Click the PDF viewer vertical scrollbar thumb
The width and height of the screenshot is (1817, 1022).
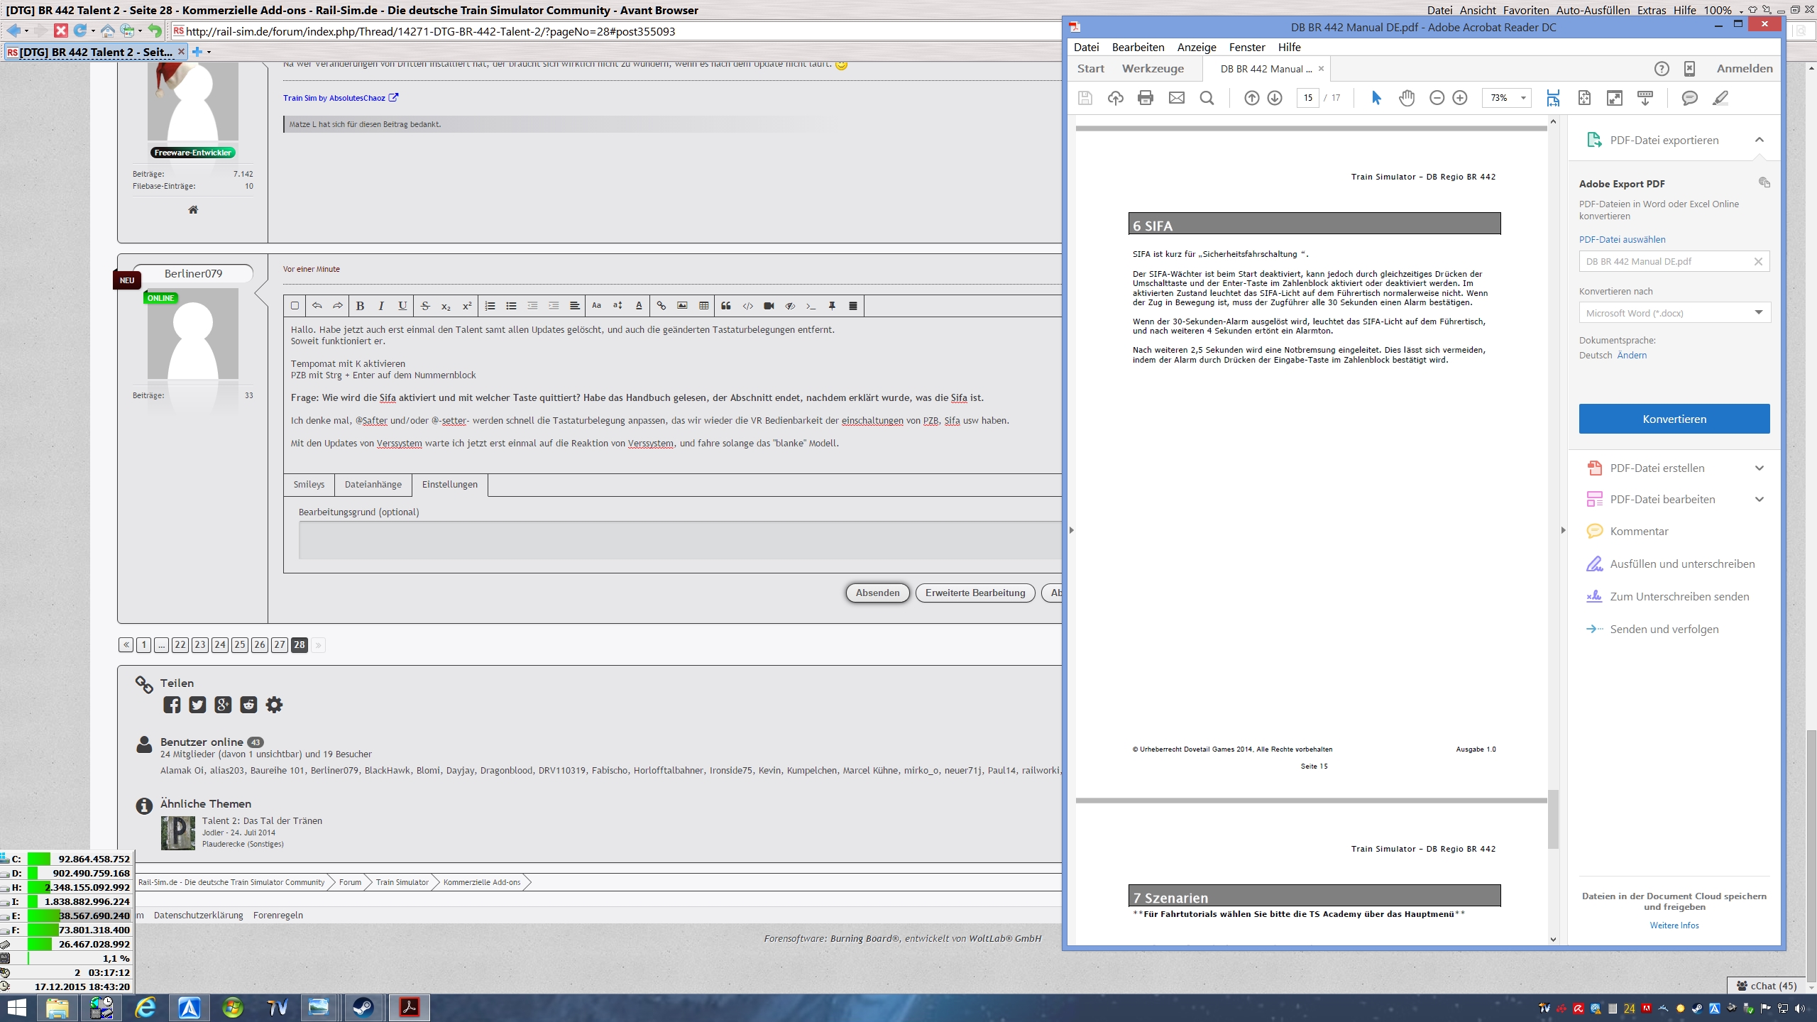[1553, 818]
